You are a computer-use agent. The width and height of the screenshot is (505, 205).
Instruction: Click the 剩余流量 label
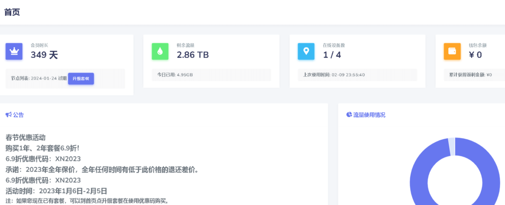185,45
